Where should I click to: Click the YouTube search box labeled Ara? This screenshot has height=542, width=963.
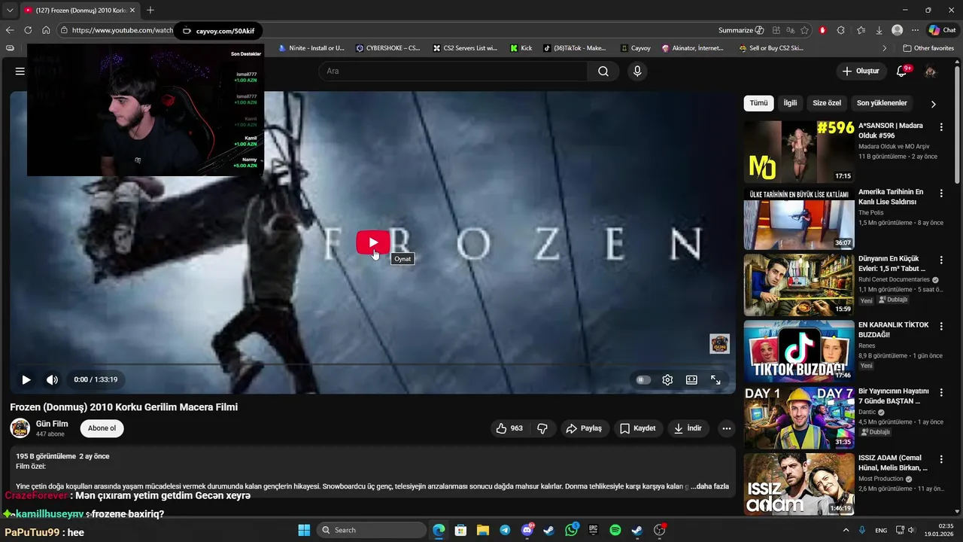point(453,72)
